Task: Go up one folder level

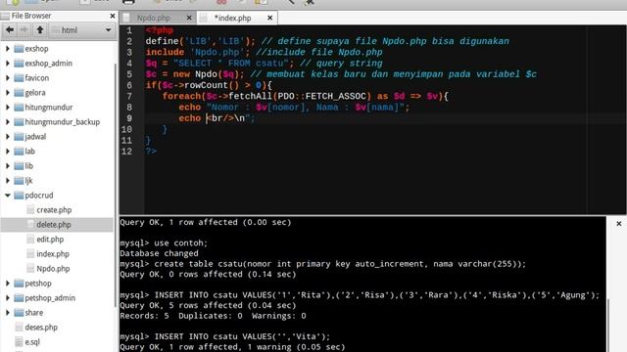Action: tap(39, 30)
